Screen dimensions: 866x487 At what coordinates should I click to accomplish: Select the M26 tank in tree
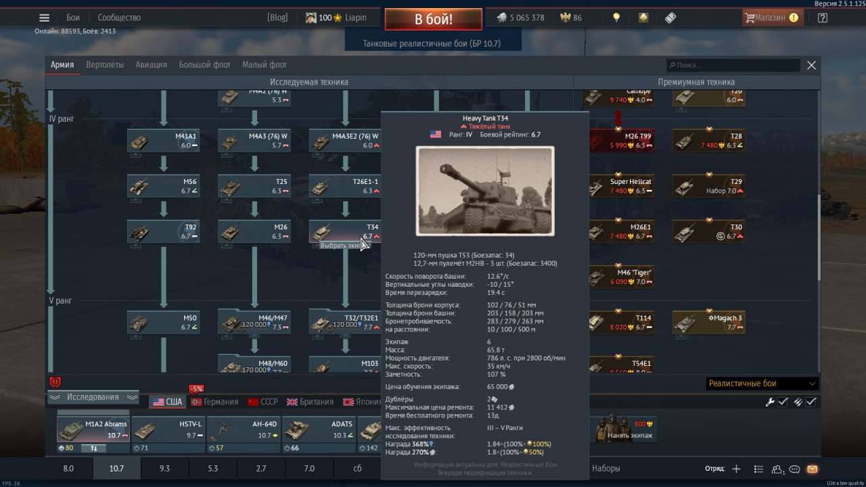click(254, 231)
